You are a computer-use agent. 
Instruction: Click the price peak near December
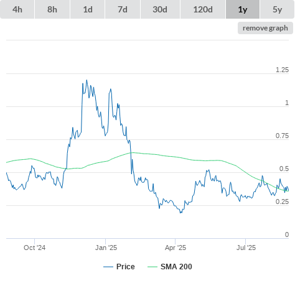(87, 80)
